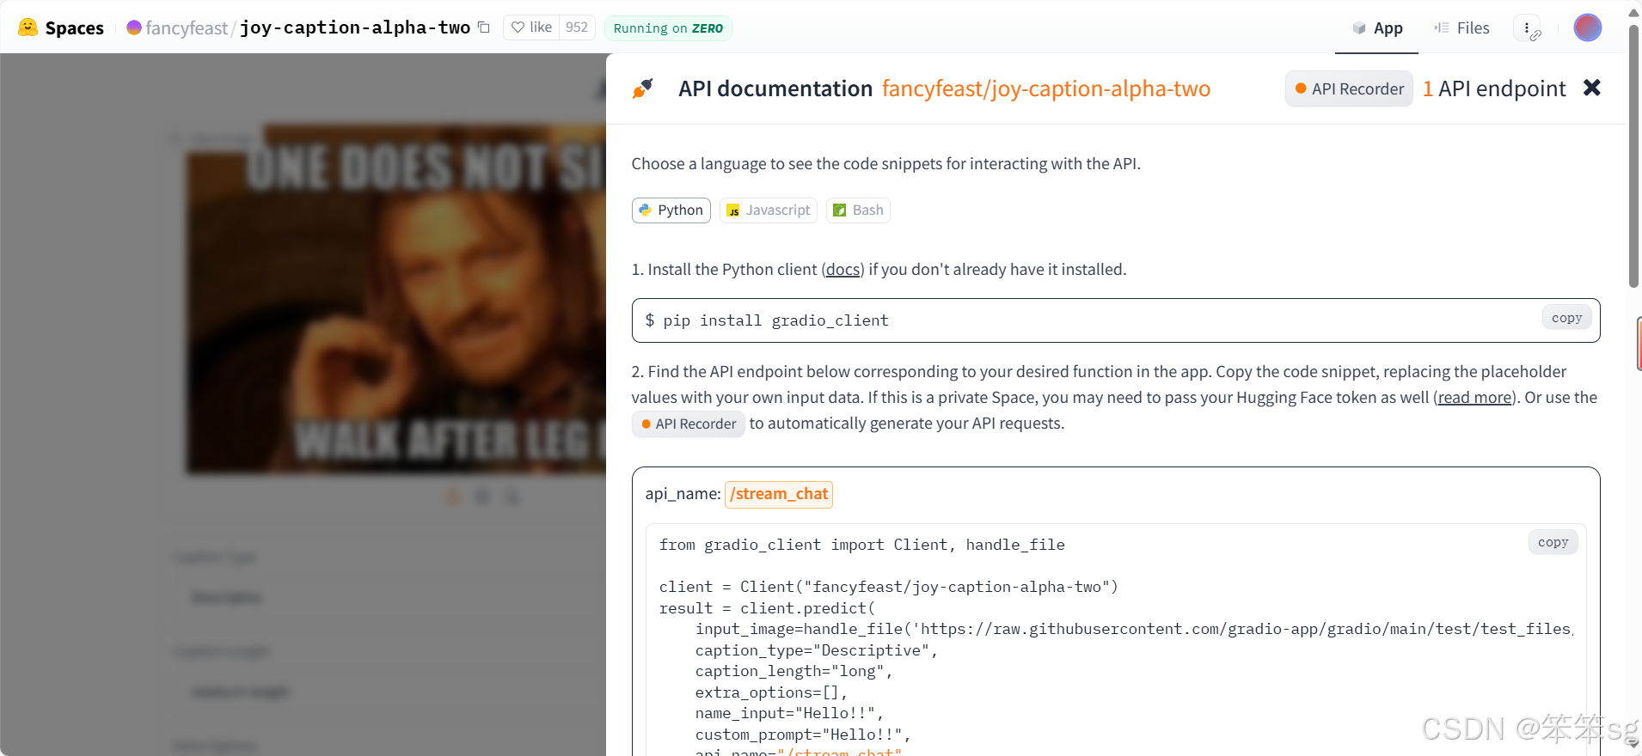Click the page vertical scrollbar thumb
Viewport: 1642px width, 756px height.
pyautogui.click(x=1633, y=155)
